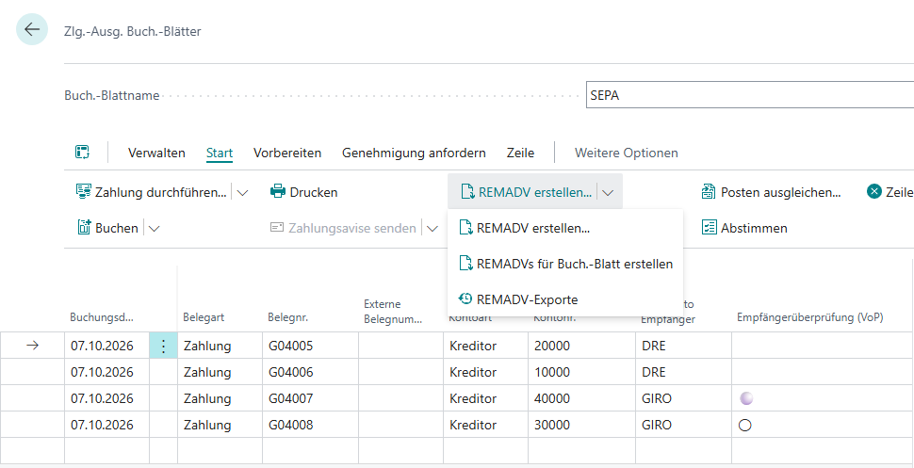This screenshot has height=468, width=914.
Task: Choose REMADVs für Buch.-Blatt erstellen
Action: tap(565, 264)
